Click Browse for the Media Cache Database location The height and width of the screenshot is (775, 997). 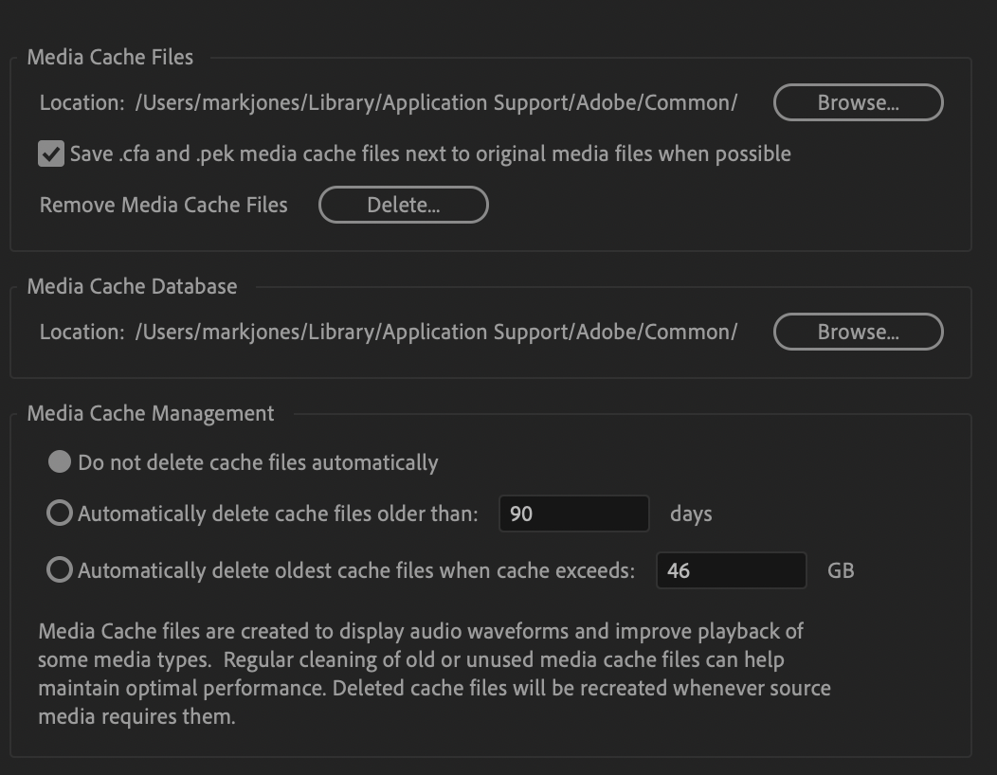coord(857,332)
